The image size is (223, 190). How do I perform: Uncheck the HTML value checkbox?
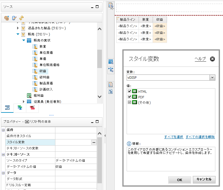(x=129, y=91)
